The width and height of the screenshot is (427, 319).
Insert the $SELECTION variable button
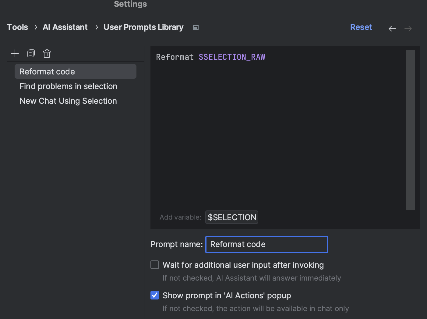pos(232,217)
